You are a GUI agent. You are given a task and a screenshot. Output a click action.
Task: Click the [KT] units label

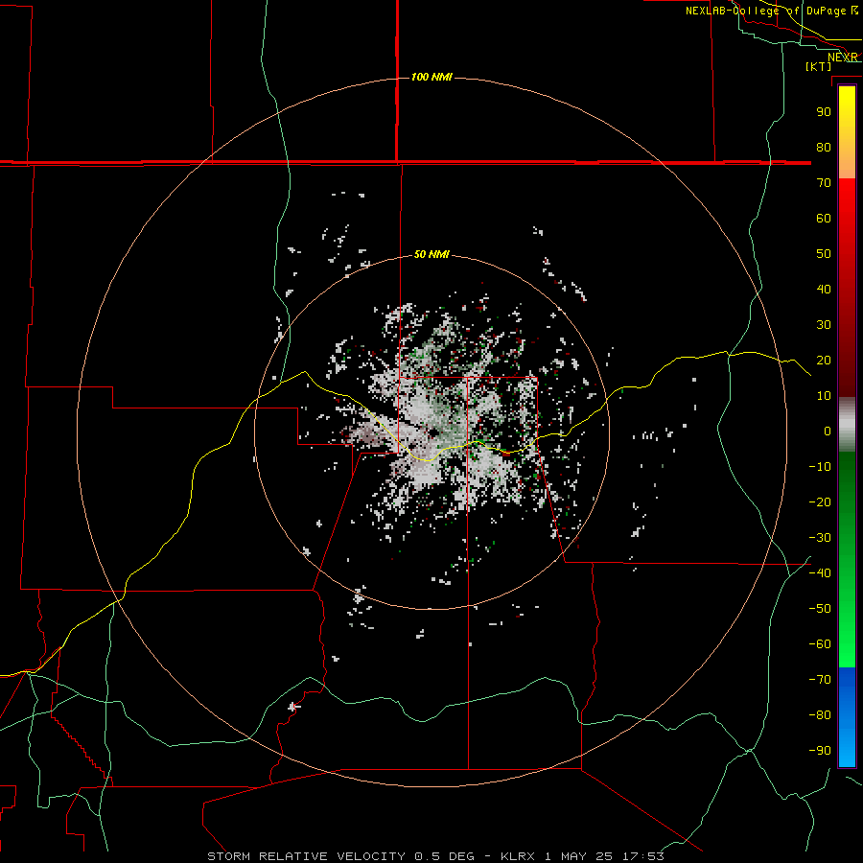[818, 66]
